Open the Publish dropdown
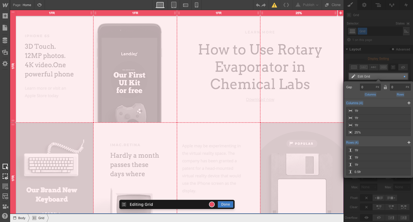The height and width of the screenshot is (222, 413). 307,5
